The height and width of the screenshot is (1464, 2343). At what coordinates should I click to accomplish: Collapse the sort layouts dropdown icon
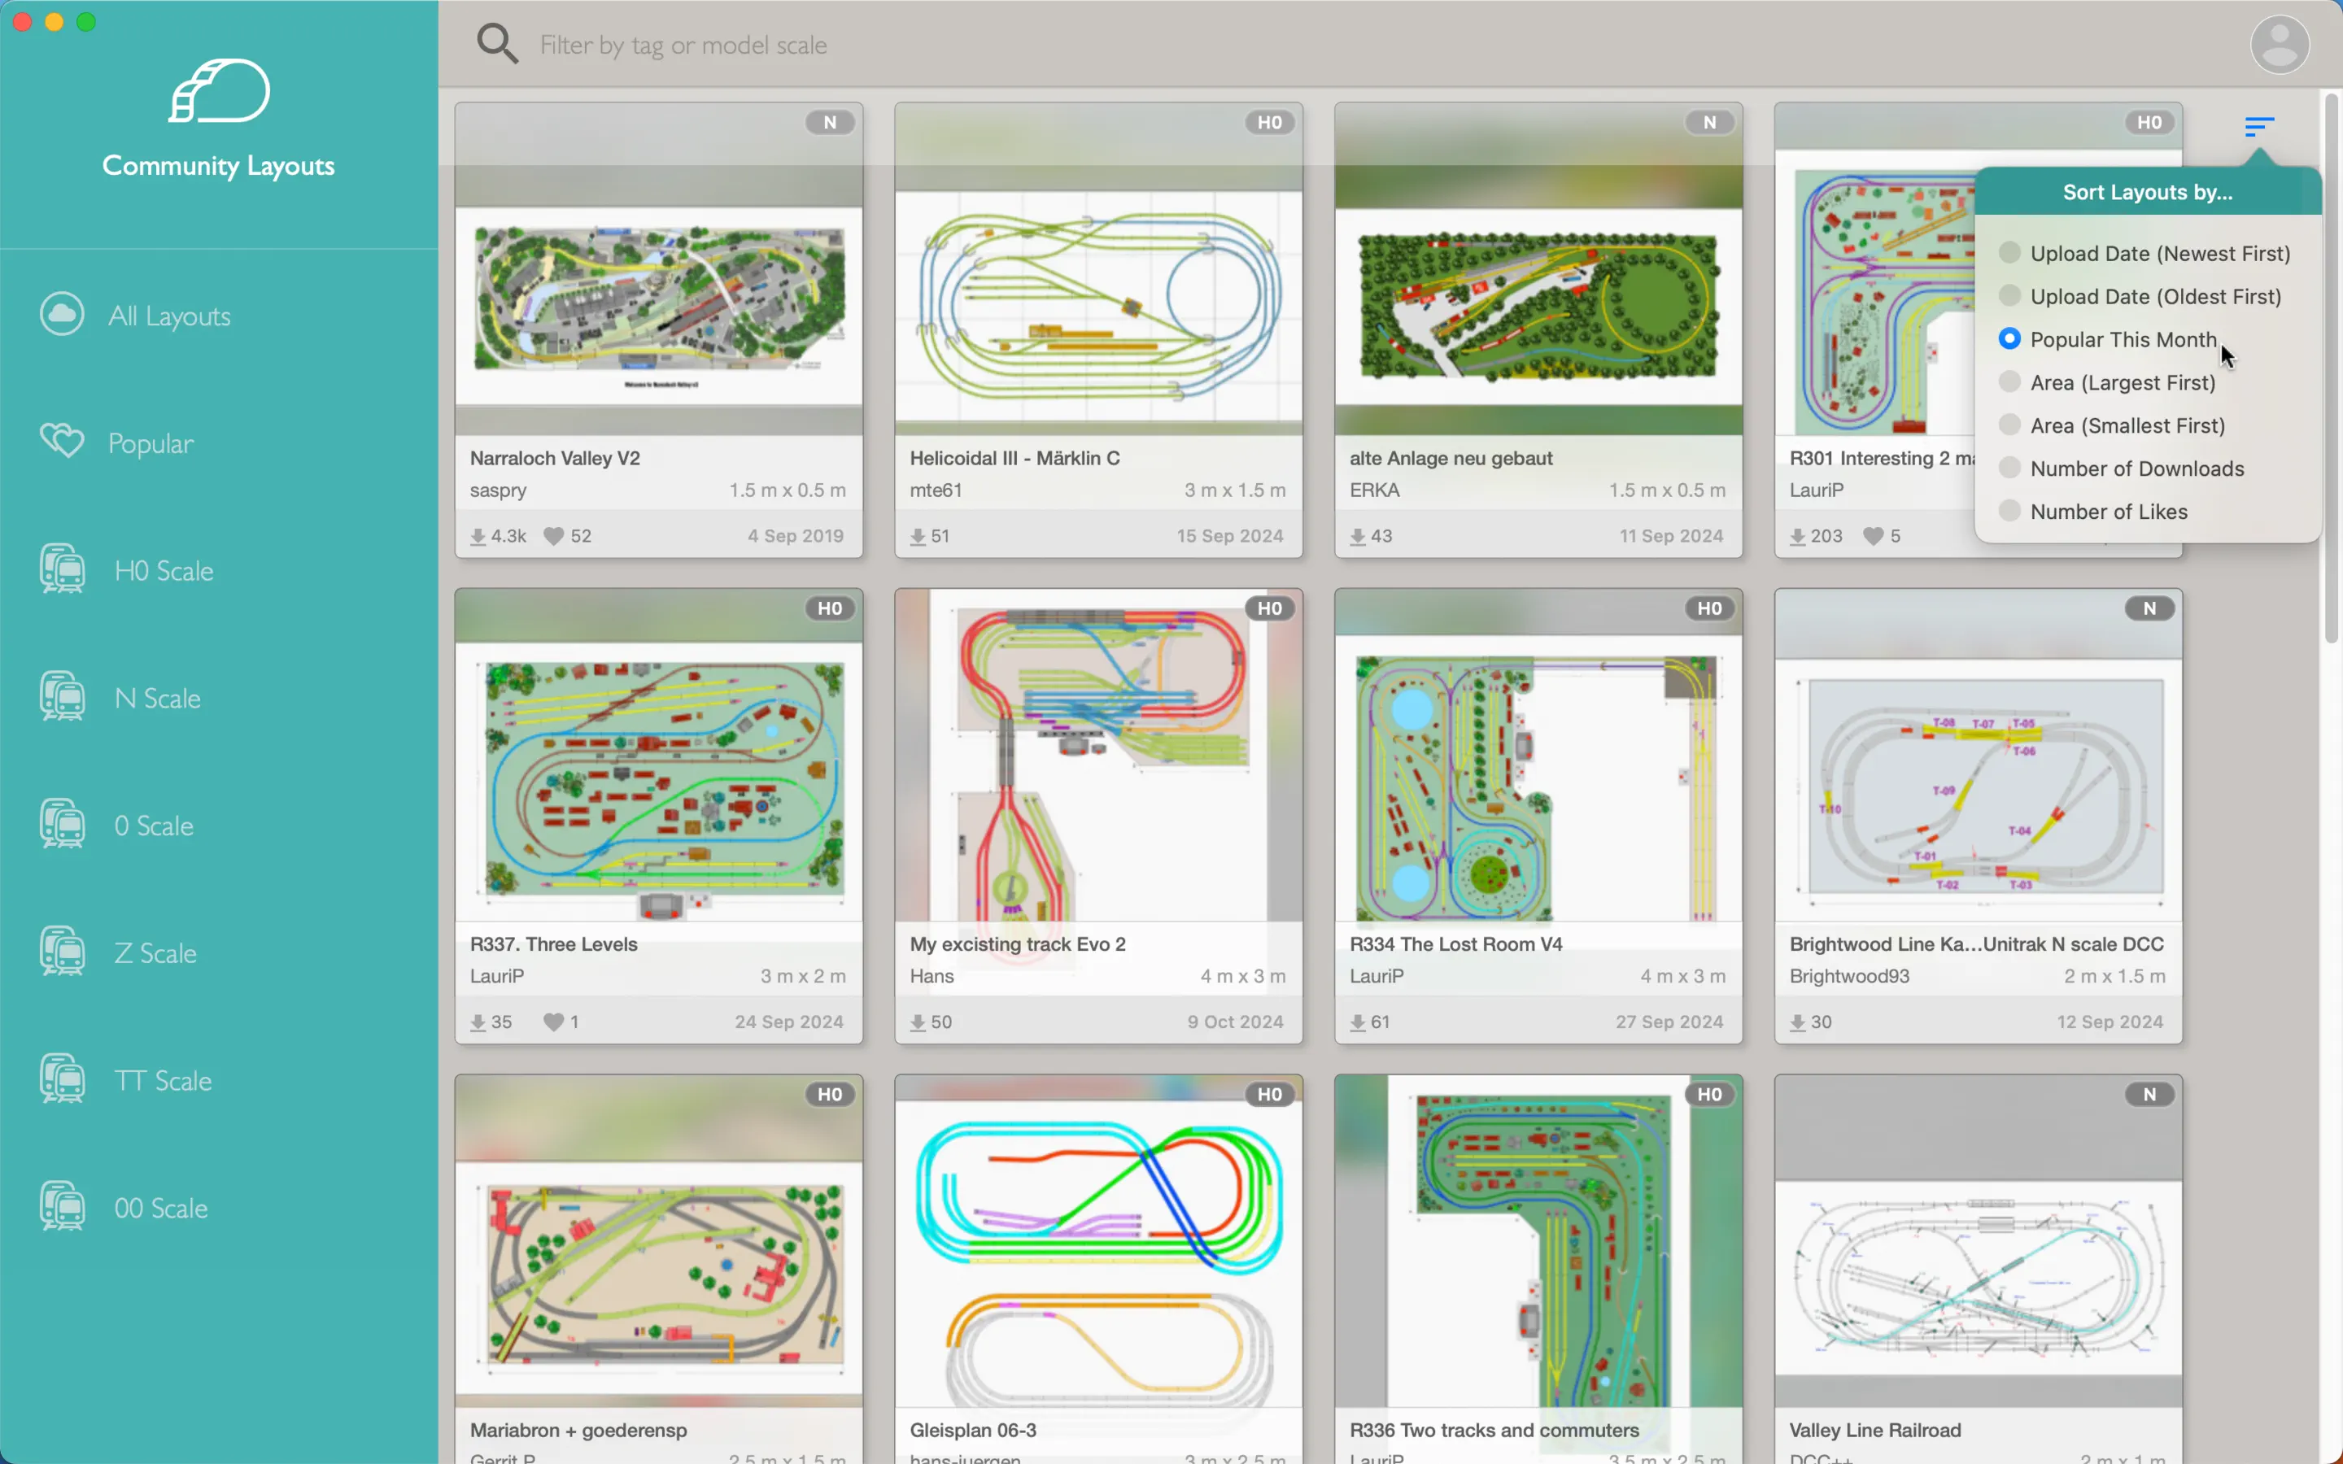coord(2258,126)
